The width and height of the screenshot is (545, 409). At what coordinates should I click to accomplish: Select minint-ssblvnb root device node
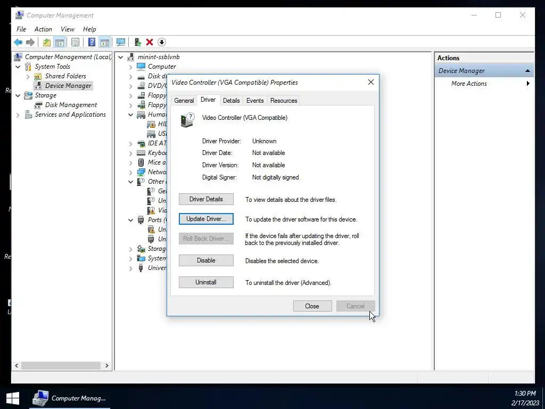(x=159, y=57)
